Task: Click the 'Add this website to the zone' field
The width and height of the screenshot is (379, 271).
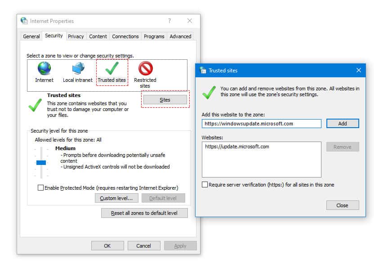Action: pyautogui.click(x=262, y=124)
